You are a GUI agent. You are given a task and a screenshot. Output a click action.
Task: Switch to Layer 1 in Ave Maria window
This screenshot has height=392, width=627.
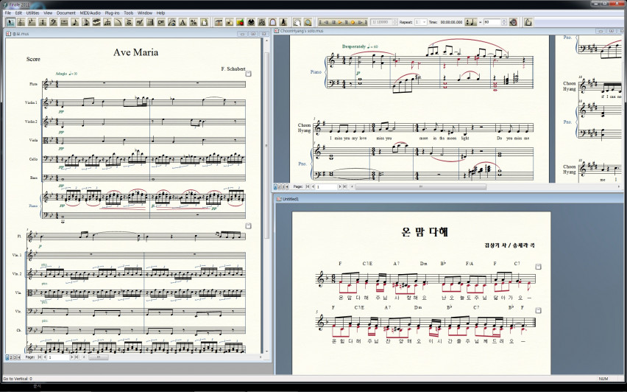pos(7,357)
